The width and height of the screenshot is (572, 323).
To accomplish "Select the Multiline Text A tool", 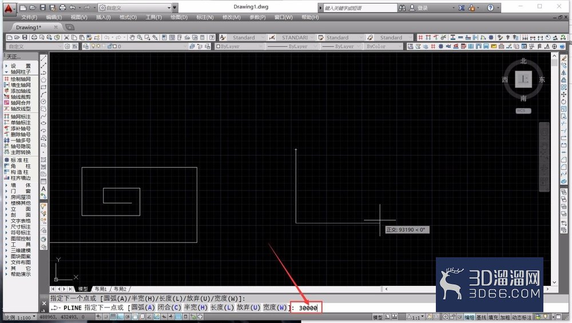I will pos(43,189).
